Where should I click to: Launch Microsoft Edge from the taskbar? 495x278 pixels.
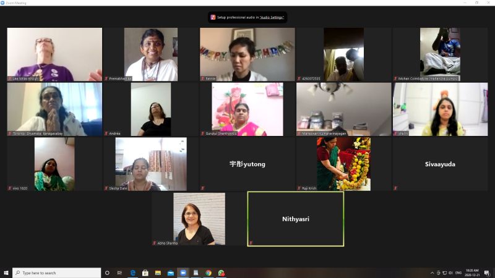pos(132,272)
